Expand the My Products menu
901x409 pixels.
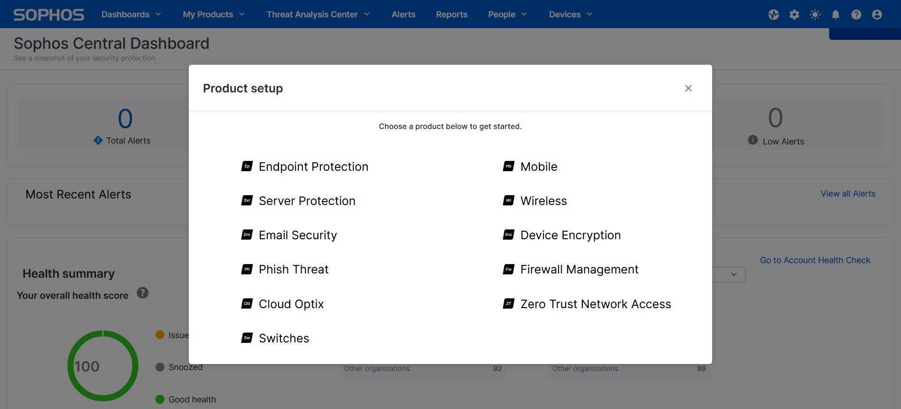point(214,15)
